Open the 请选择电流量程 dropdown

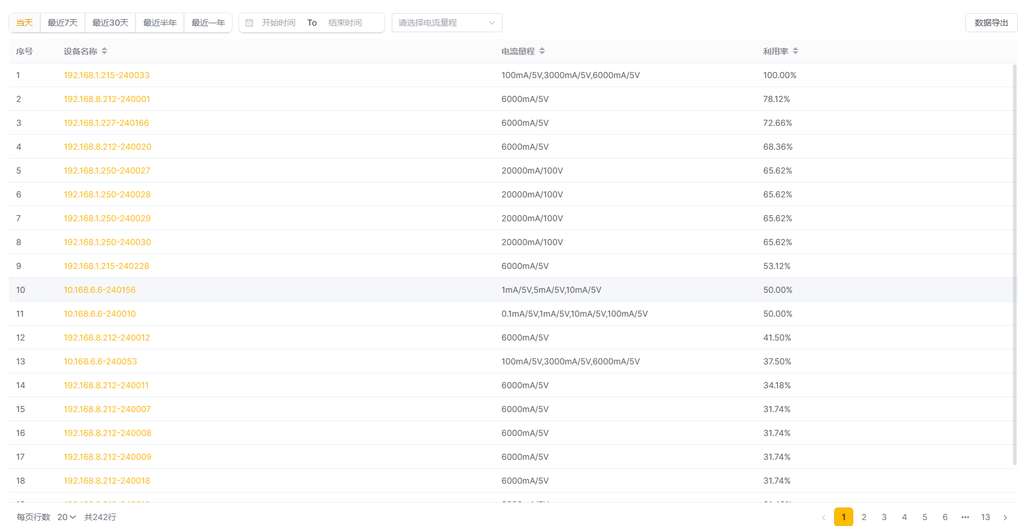(x=447, y=23)
